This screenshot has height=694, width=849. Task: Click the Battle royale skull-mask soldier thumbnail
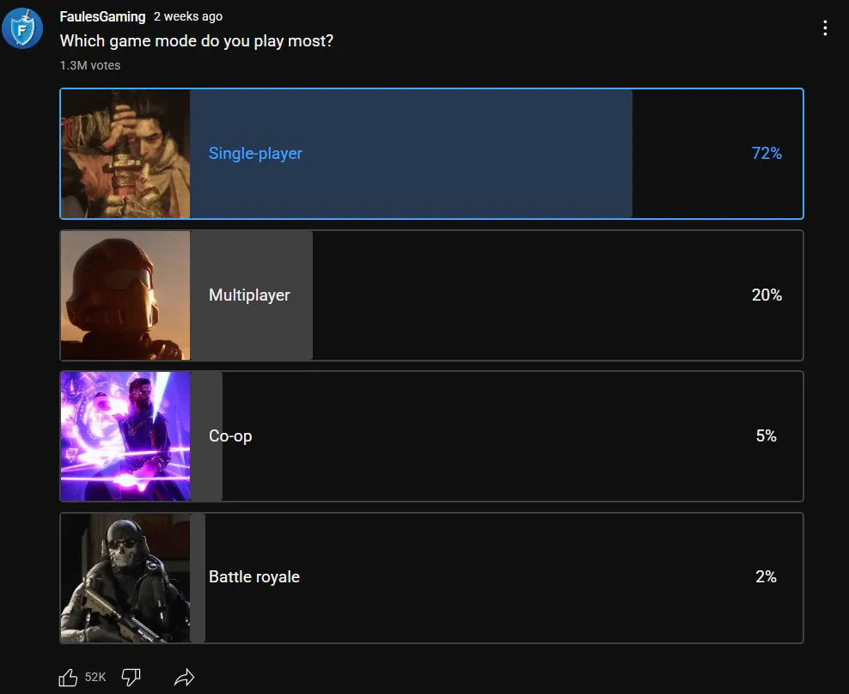125,577
